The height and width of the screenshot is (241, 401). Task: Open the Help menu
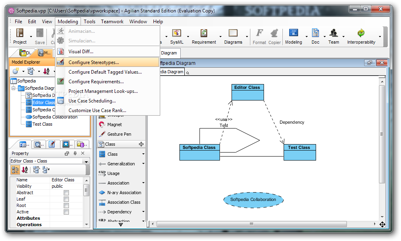pos(158,22)
